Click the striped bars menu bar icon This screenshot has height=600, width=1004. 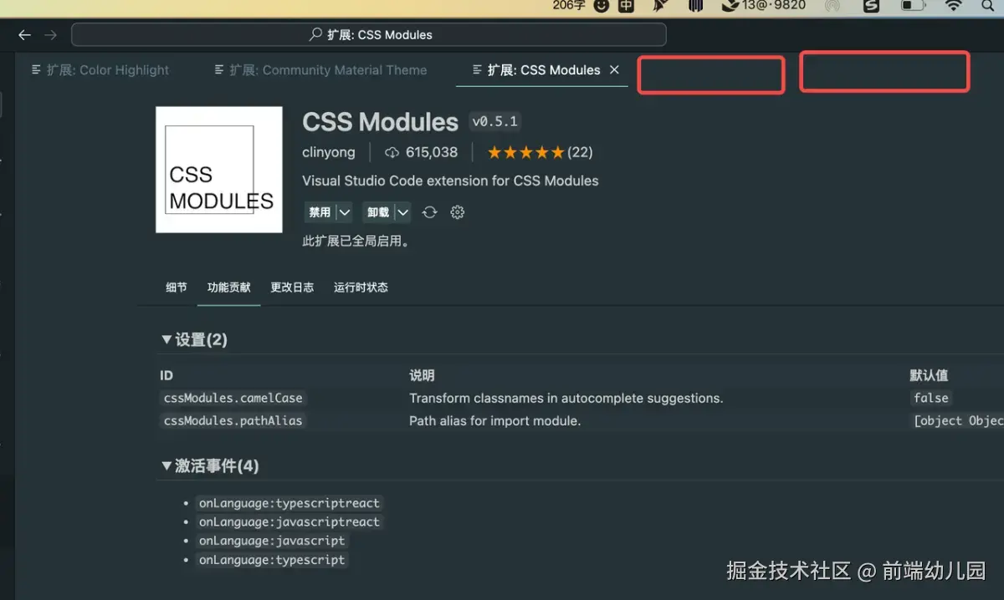click(695, 6)
